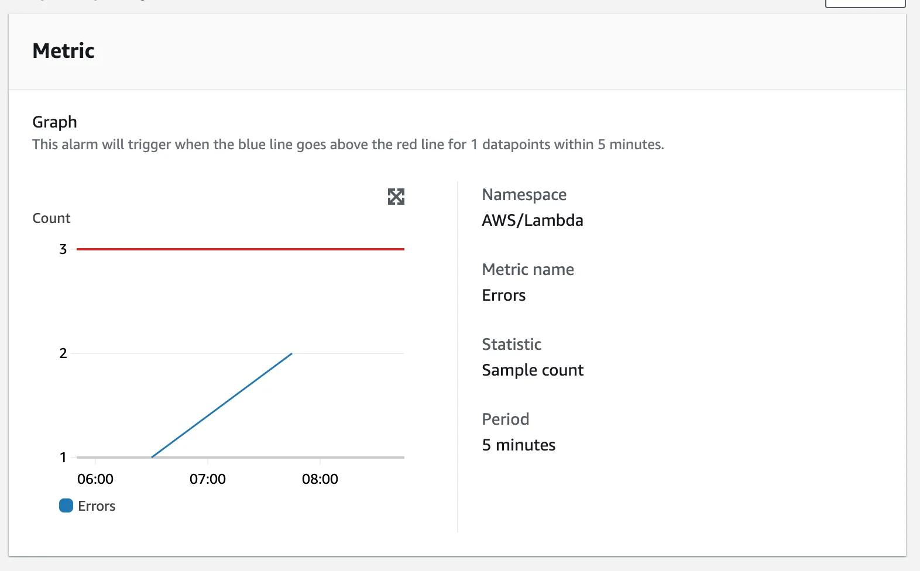The height and width of the screenshot is (571, 920).
Task: Click the Metric name field label
Action: tap(528, 270)
